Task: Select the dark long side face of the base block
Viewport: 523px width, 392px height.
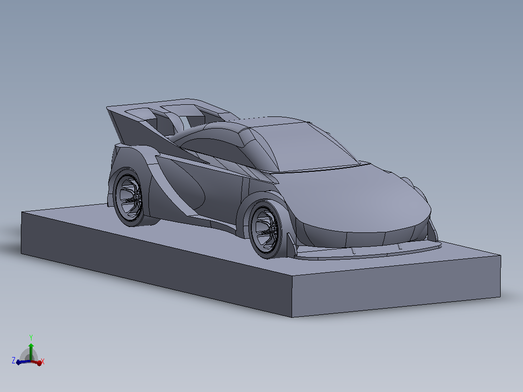Action: [157, 263]
